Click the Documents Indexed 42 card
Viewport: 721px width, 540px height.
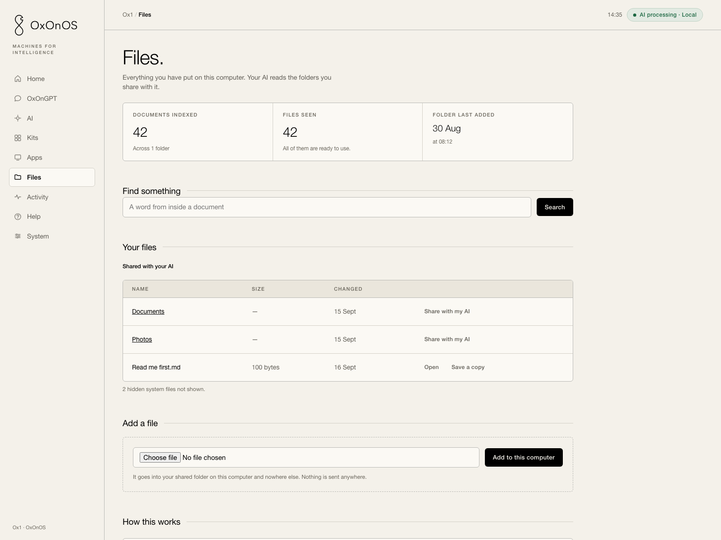198,132
